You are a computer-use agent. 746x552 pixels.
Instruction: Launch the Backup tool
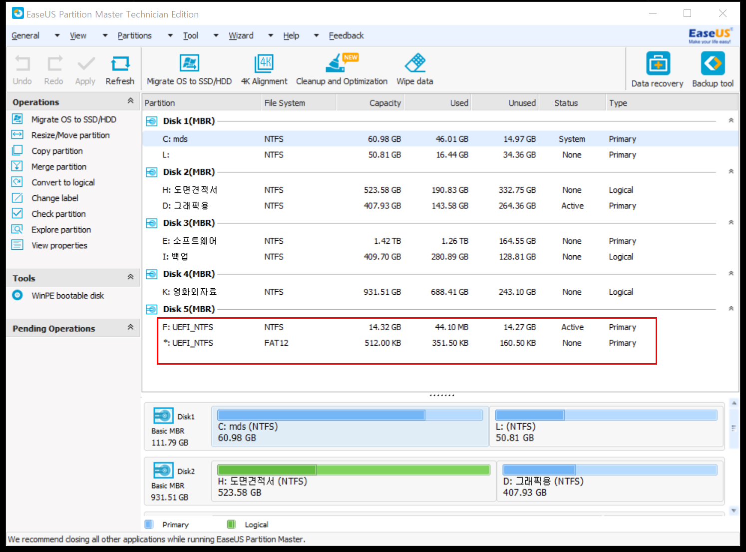coord(713,70)
